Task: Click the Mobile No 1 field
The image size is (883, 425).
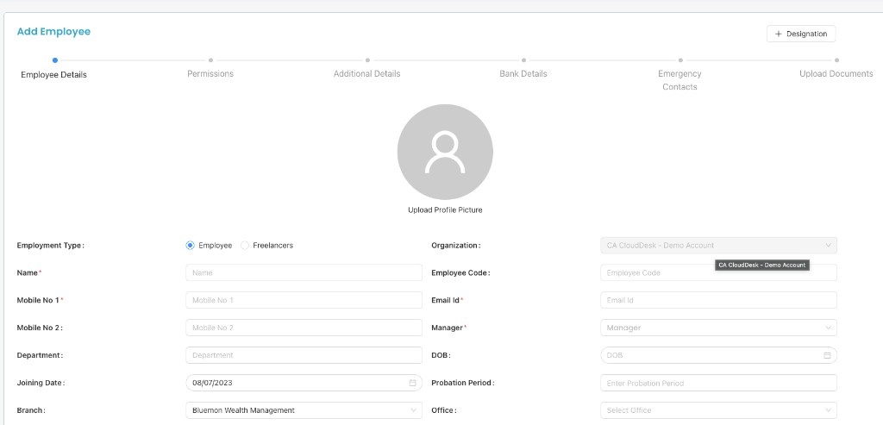Action: (304, 300)
